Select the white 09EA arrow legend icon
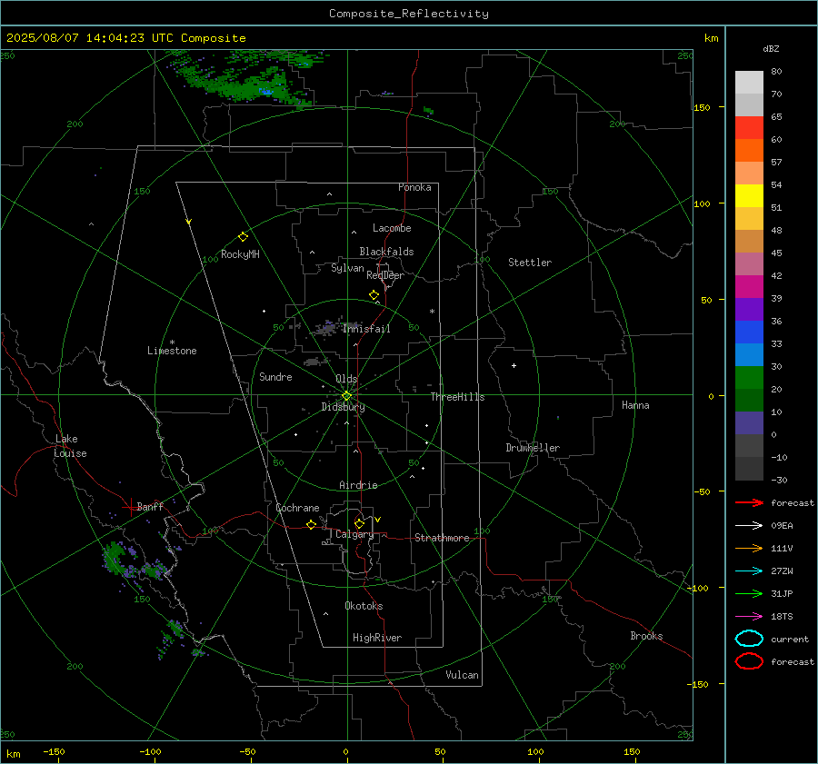The width and height of the screenshot is (818, 764). point(749,526)
